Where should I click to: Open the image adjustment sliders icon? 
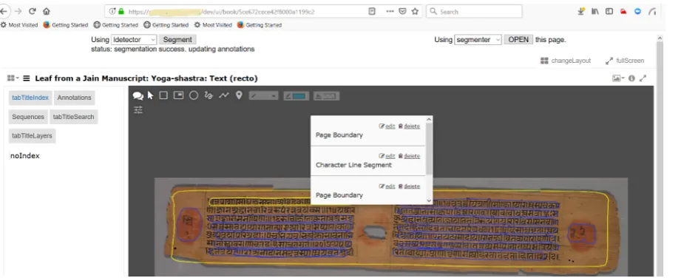pos(138,109)
